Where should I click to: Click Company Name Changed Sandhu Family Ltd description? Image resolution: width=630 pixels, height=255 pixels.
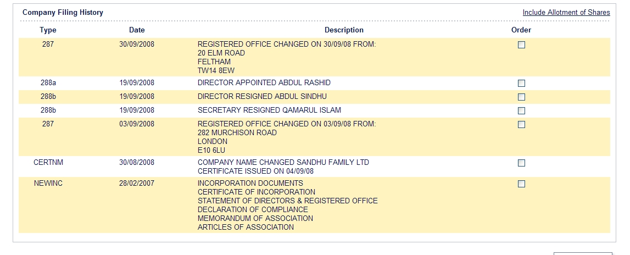click(x=283, y=163)
